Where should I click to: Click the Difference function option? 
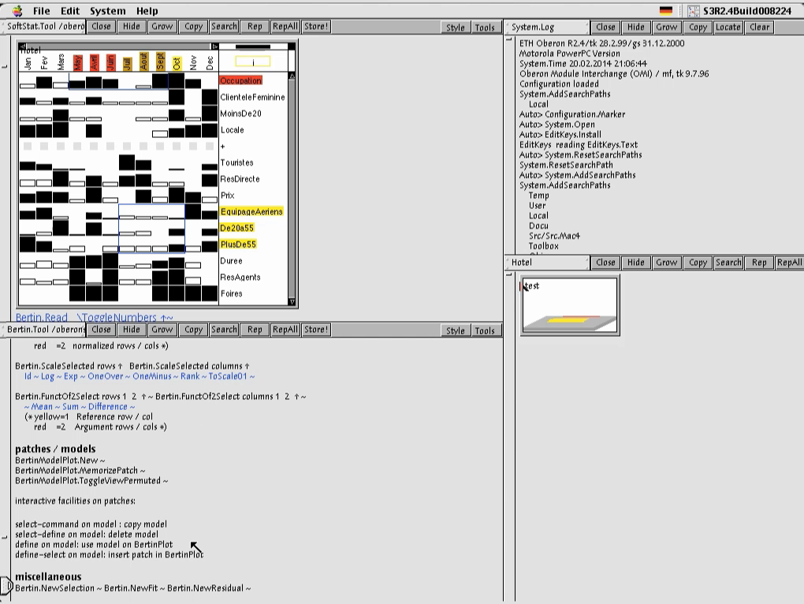[x=108, y=407]
